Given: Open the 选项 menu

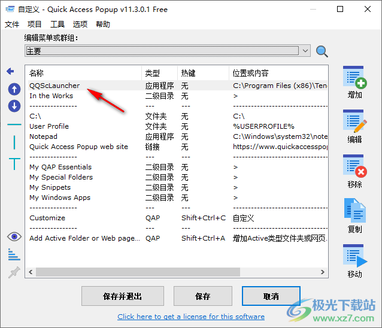Looking at the screenshot, I should [x=80, y=24].
